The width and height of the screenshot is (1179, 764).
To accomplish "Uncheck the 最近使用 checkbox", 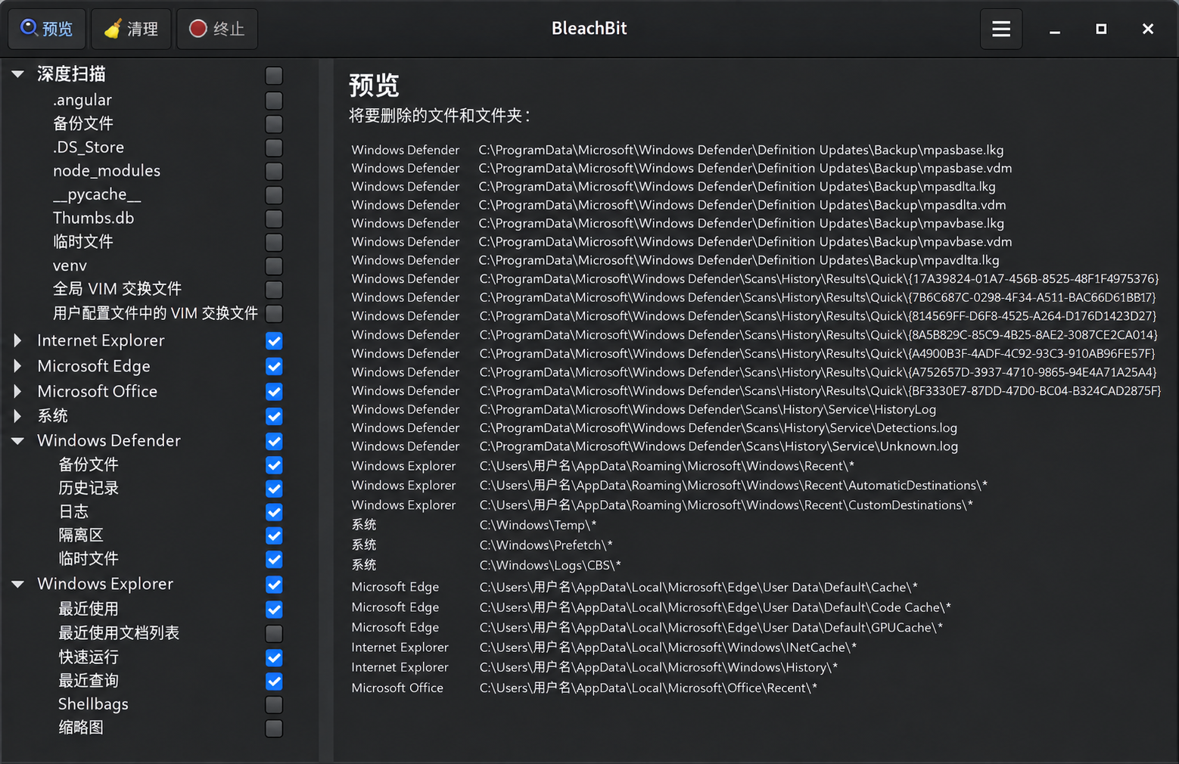I will click(x=274, y=609).
